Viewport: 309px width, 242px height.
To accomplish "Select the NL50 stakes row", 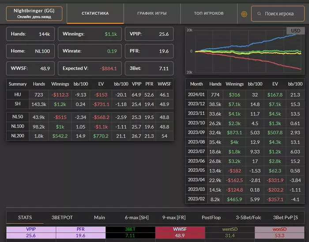I will tap(90, 117).
